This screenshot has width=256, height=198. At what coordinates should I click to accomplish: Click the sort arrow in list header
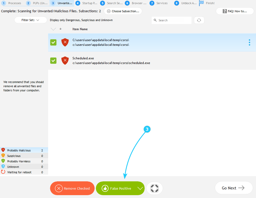point(61,29)
